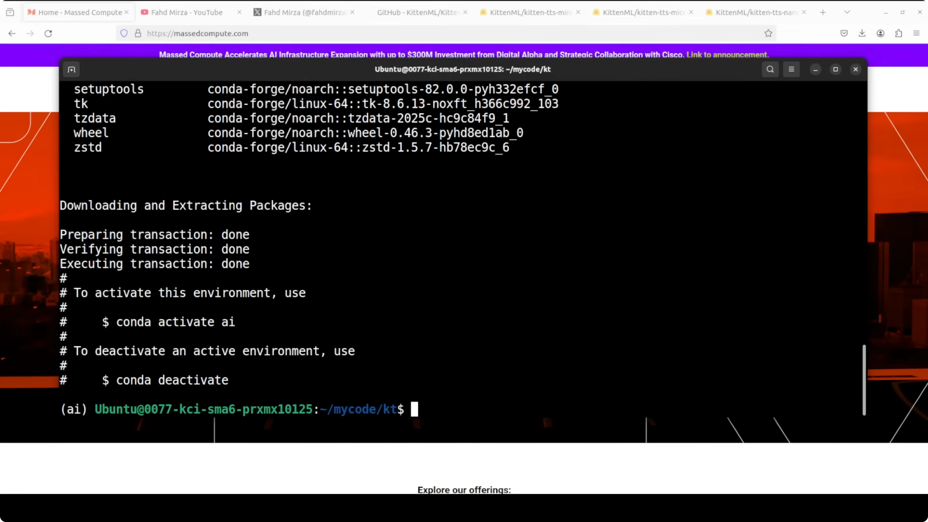Reload the current page
The image size is (928, 522).
pyautogui.click(x=48, y=34)
